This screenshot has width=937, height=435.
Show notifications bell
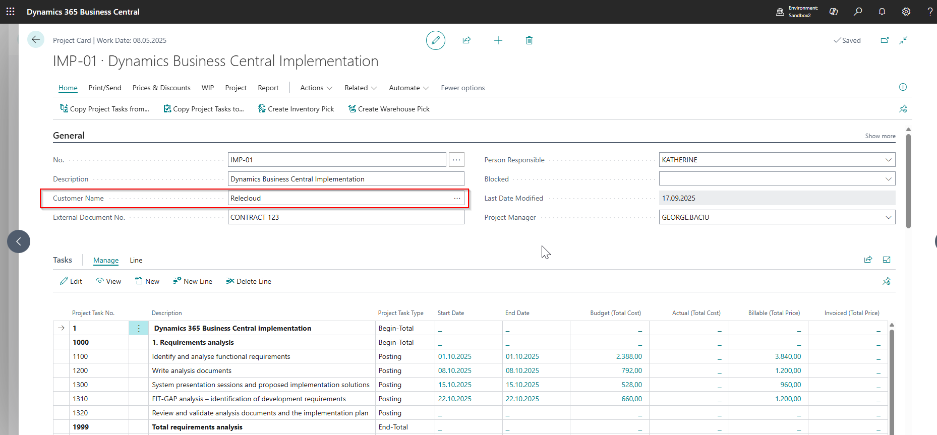coord(882,12)
